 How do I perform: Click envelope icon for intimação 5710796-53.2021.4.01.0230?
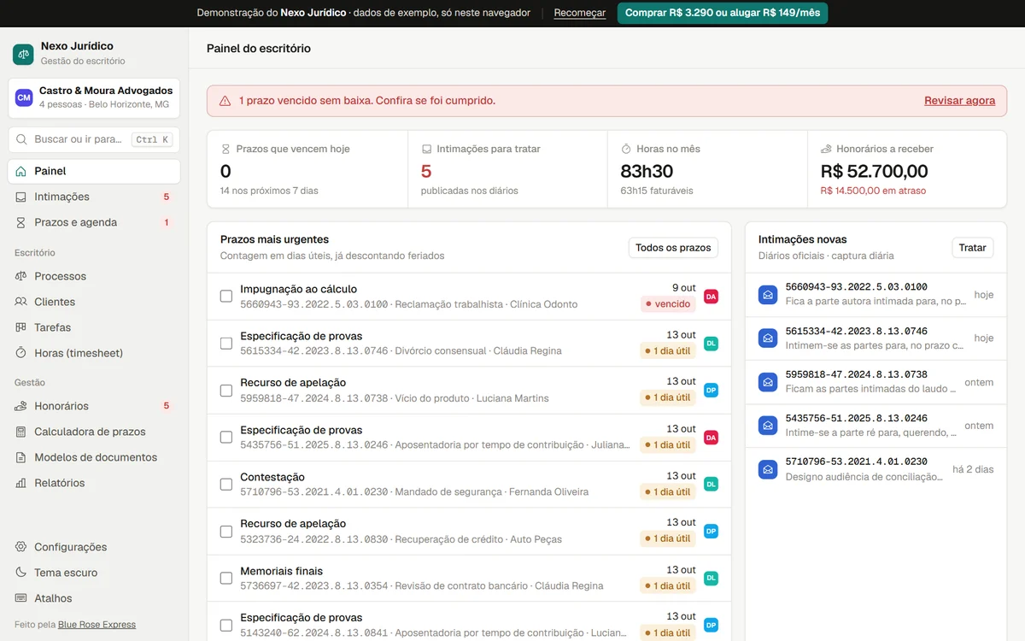[768, 469]
